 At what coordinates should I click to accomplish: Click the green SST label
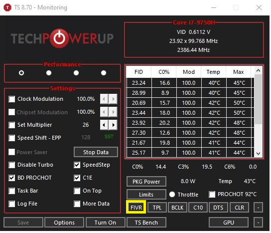pyautogui.click(x=109, y=137)
